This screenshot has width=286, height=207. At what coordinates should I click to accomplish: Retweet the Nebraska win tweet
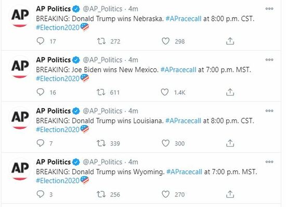point(101,41)
